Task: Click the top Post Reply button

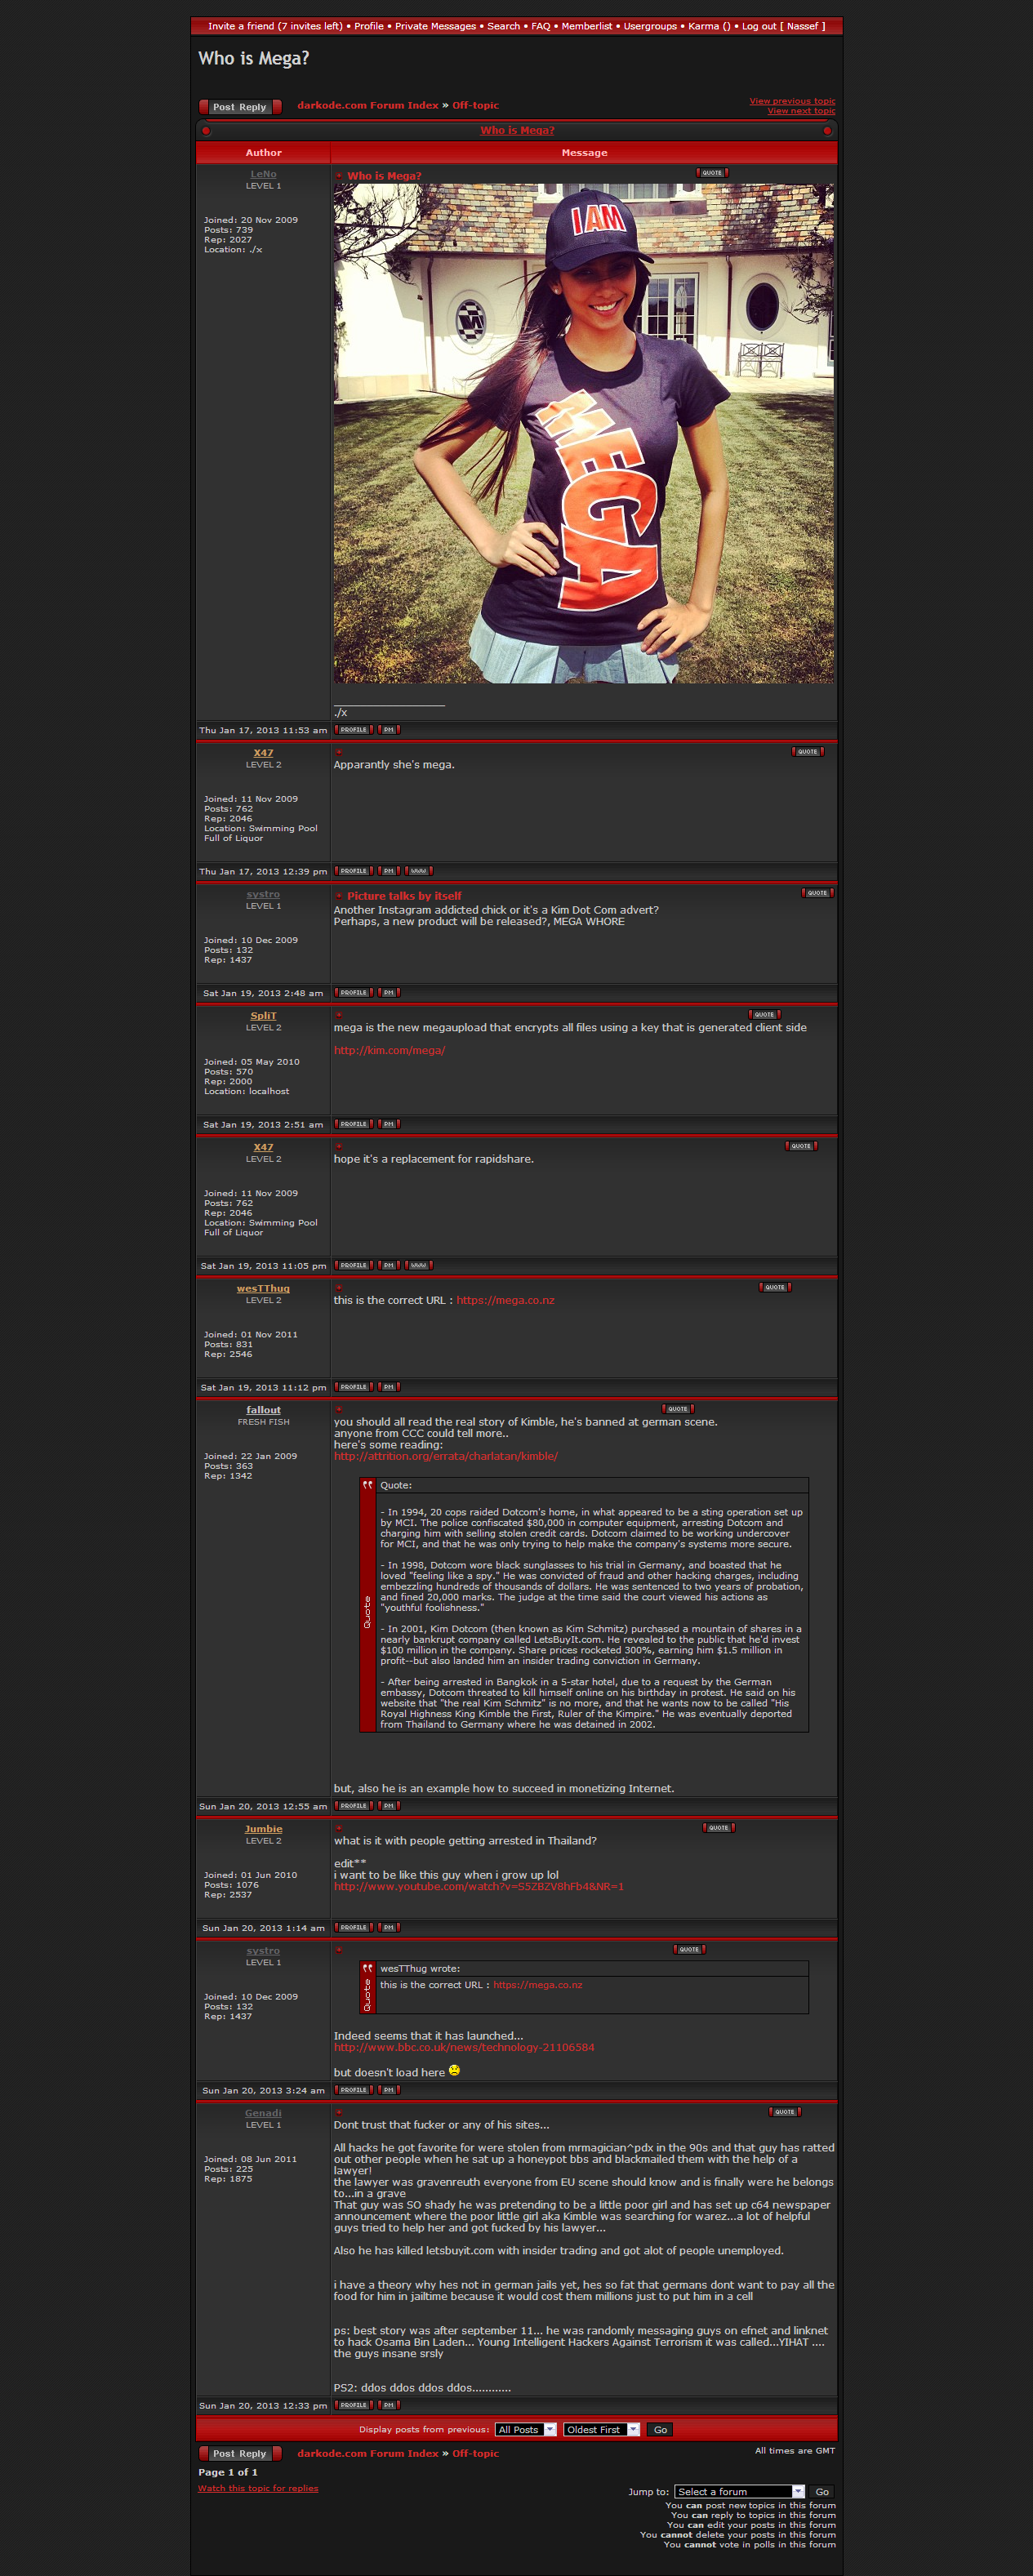Action: pos(240,107)
